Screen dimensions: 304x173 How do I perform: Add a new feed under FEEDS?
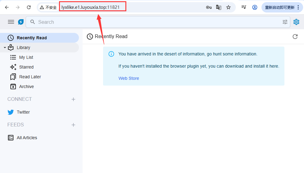click(73, 125)
